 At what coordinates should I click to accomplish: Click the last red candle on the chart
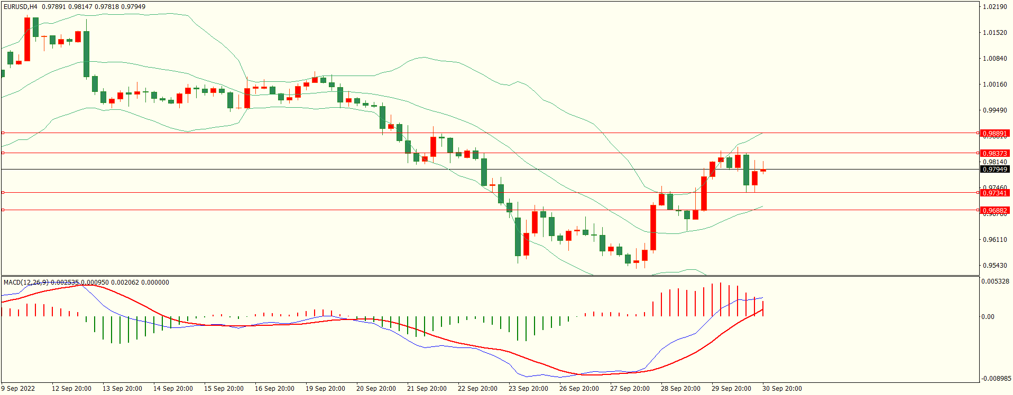click(763, 171)
